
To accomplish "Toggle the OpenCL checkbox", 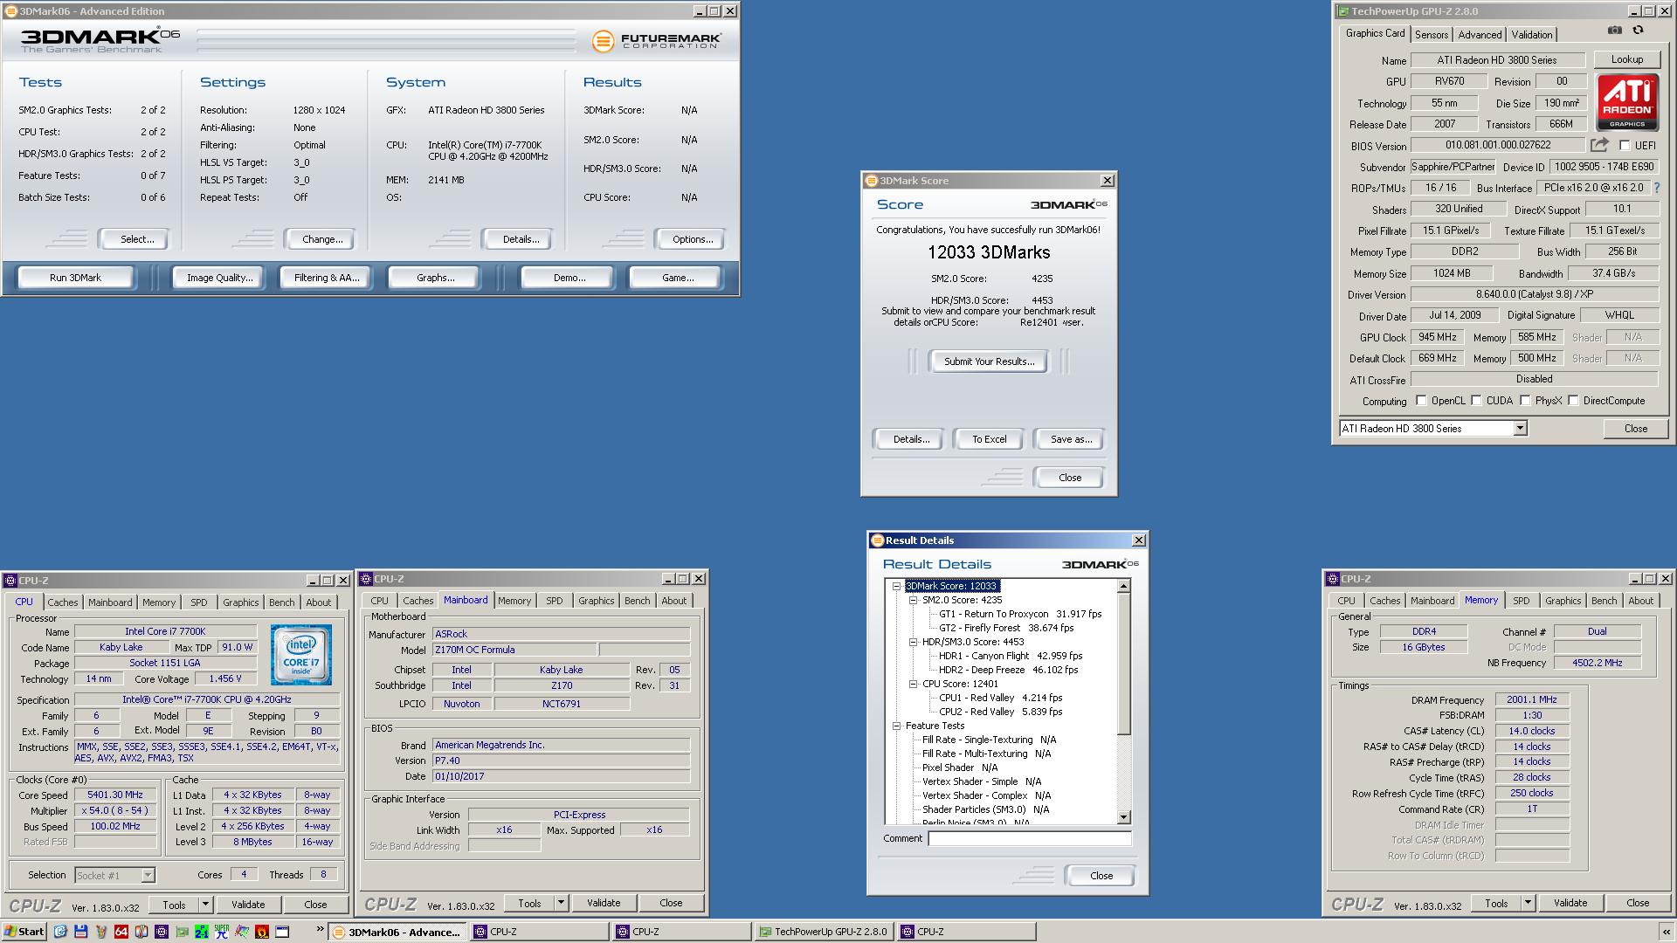I will (1421, 401).
